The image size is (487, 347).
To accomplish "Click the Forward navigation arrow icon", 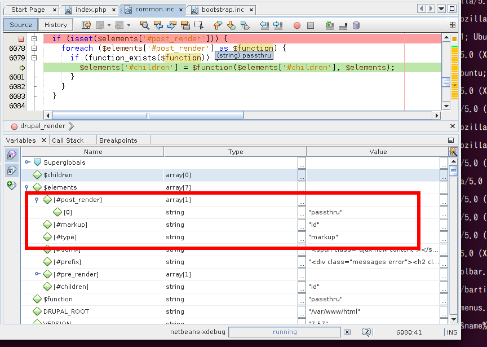I will coord(119,25).
